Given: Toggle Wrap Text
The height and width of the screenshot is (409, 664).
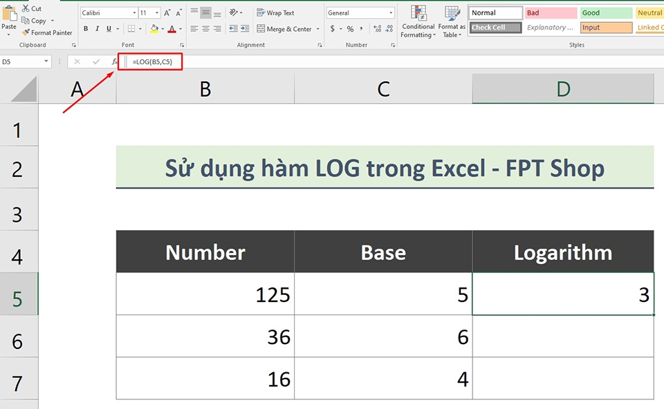Looking at the screenshot, I should point(275,12).
